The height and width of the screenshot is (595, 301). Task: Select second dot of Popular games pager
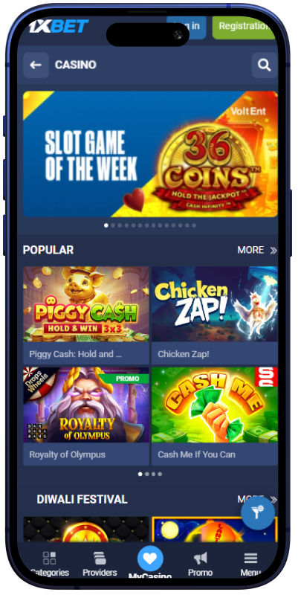coord(146,474)
